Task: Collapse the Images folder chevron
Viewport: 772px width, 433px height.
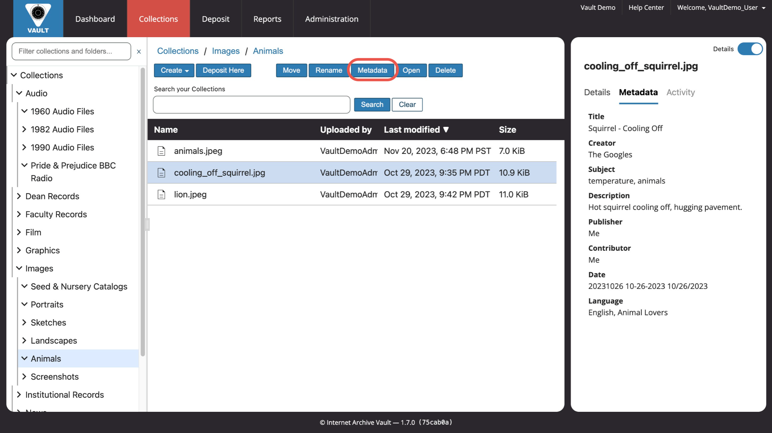Action: click(19, 268)
